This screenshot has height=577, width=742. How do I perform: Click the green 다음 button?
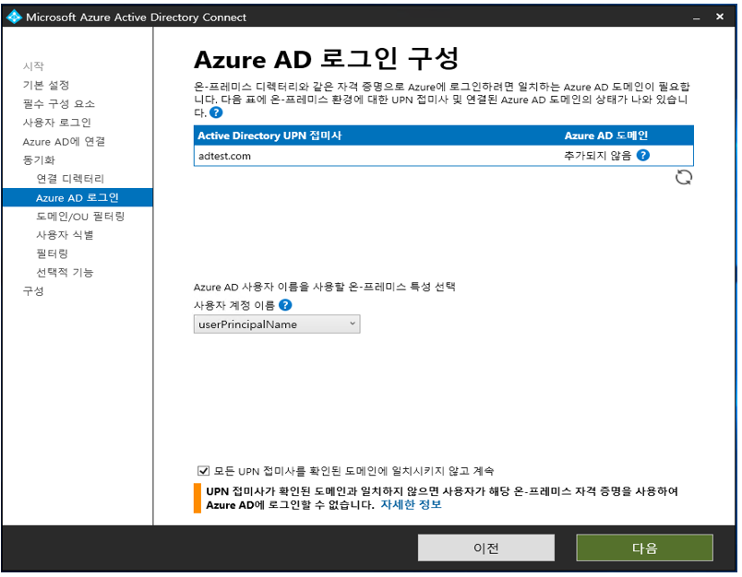(x=644, y=548)
